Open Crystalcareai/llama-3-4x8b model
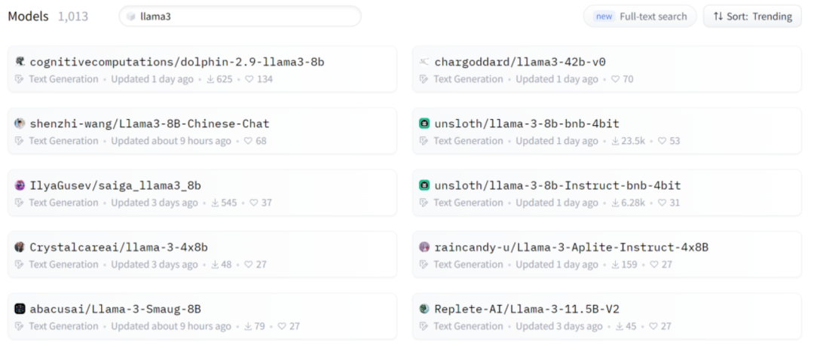 point(202,254)
